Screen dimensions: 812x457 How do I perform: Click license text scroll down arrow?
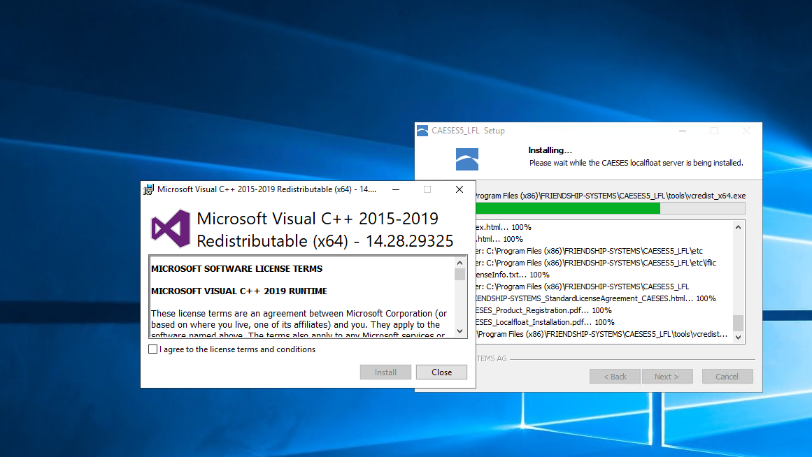tap(460, 331)
